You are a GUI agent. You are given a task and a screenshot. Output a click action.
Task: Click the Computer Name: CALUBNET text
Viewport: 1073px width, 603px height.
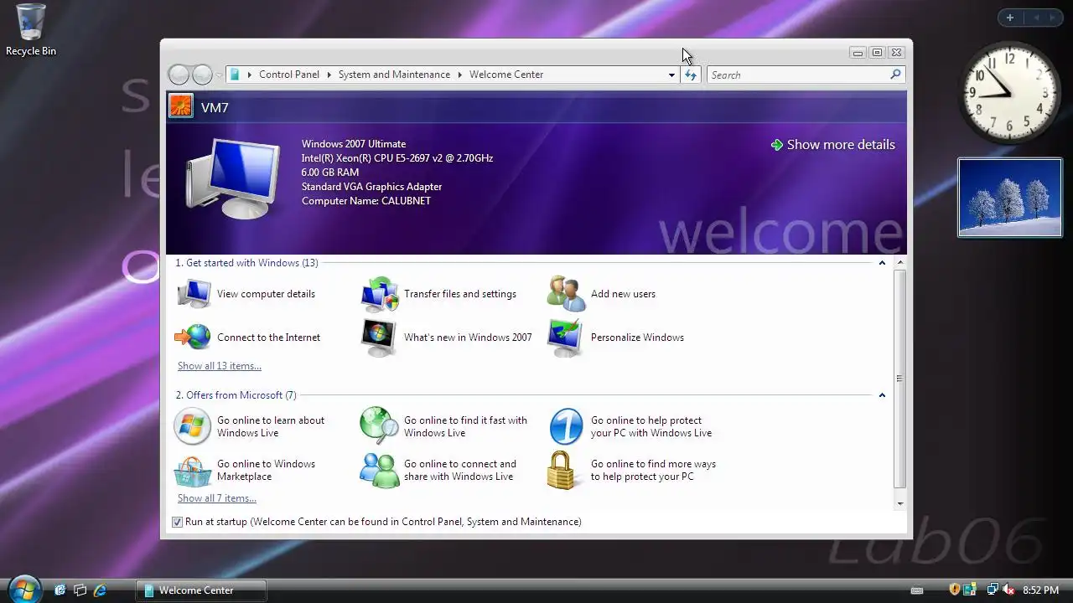pos(366,201)
